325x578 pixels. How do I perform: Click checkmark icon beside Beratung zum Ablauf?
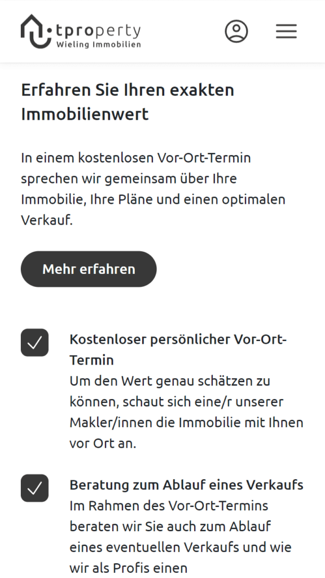click(x=34, y=488)
